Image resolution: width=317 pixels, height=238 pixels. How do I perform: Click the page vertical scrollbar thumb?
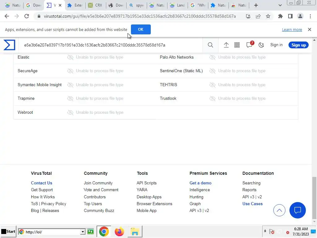(314, 198)
